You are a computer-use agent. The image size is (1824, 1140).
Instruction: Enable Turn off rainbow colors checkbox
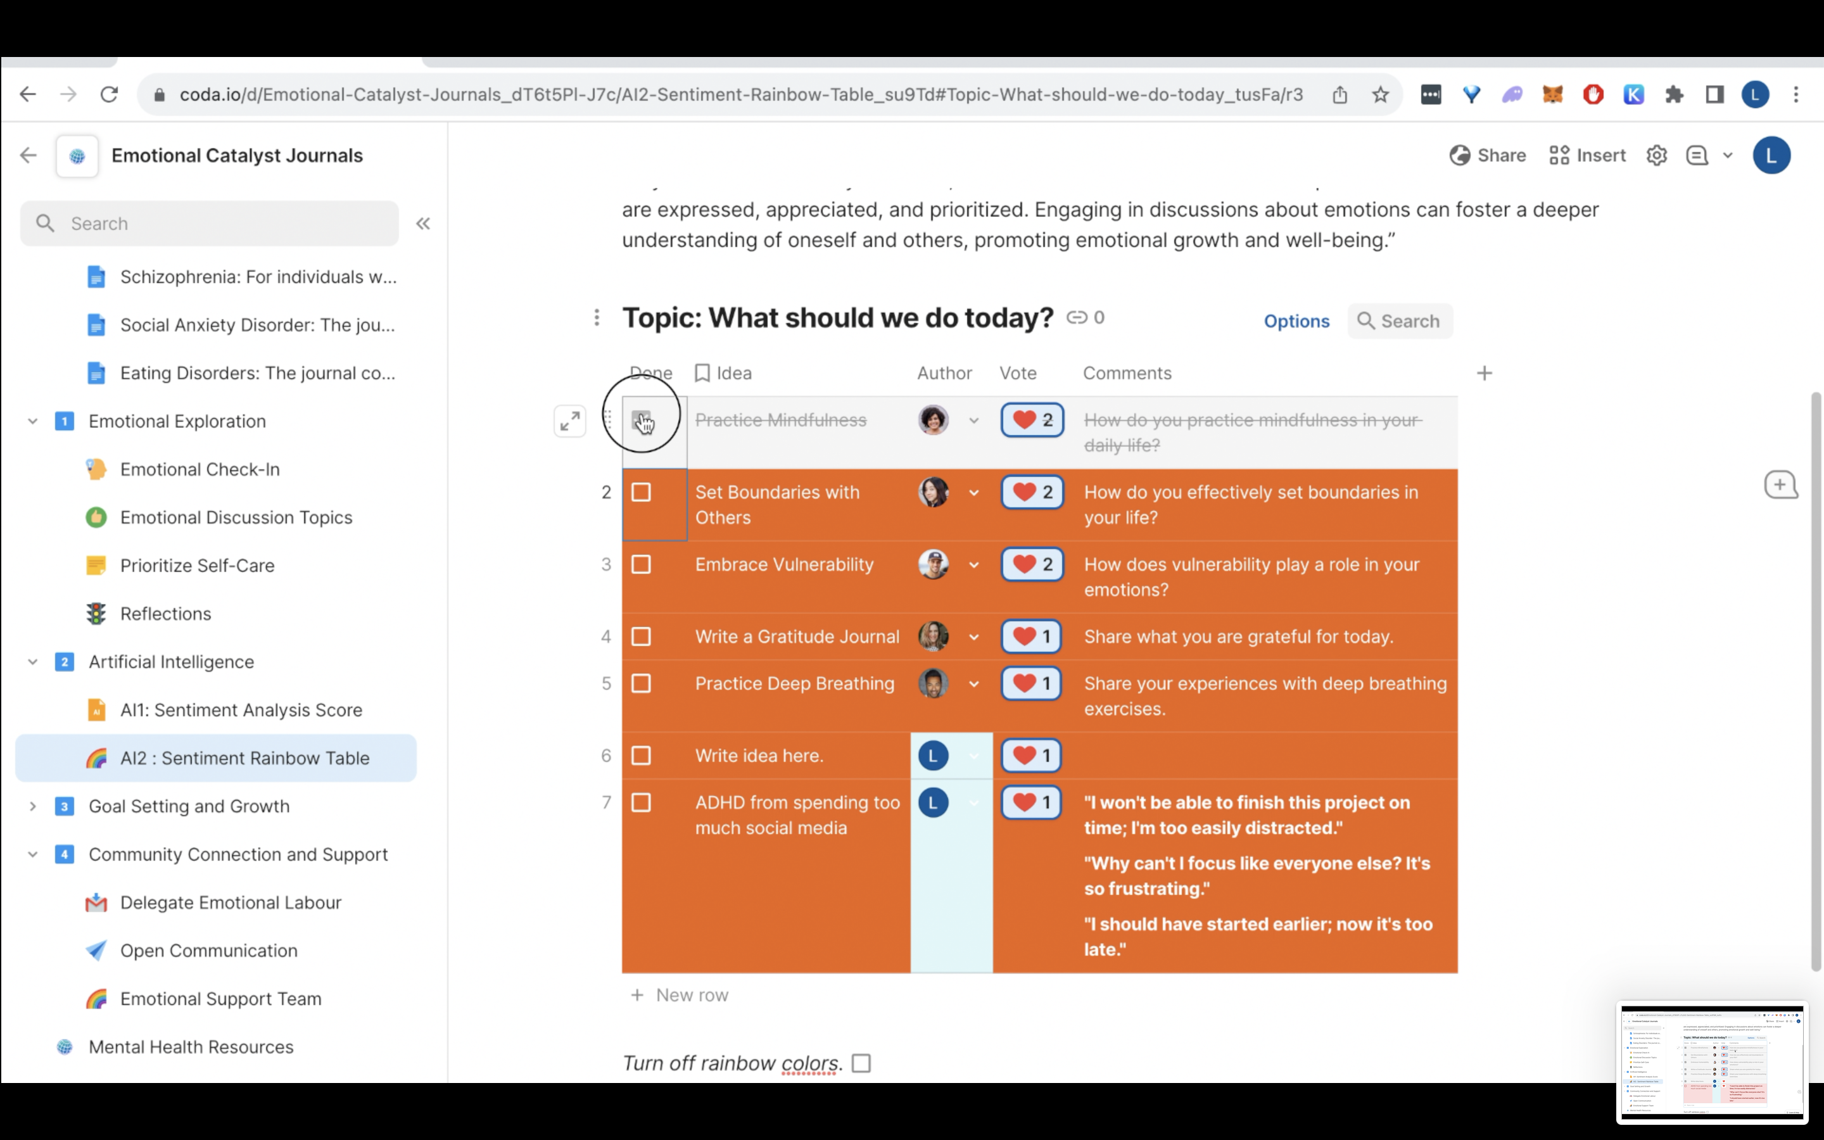click(x=861, y=1063)
